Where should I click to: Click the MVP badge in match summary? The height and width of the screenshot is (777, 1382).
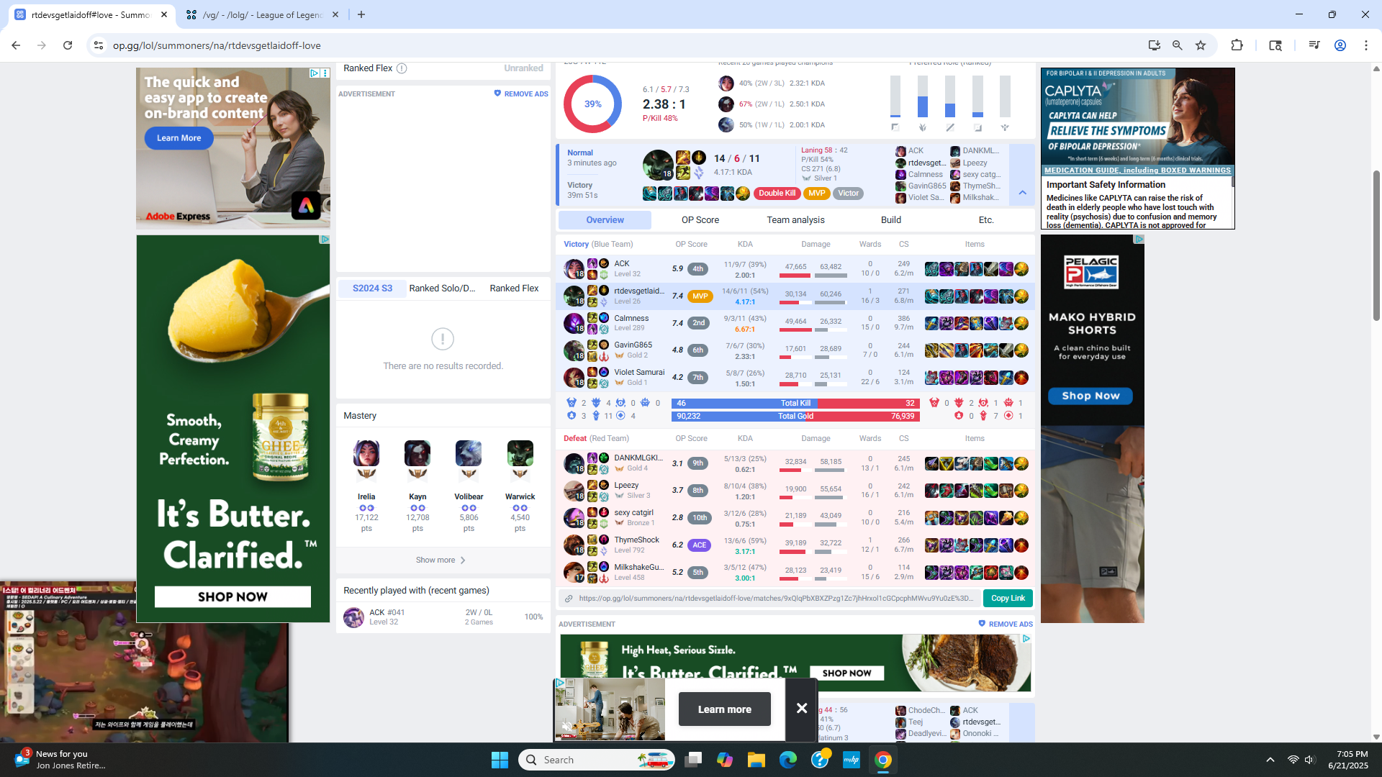pyautogui.click(x=816, y=194)
